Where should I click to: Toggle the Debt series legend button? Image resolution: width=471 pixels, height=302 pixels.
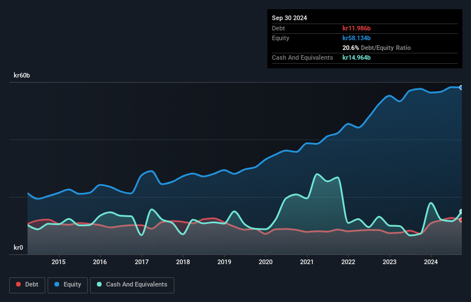[x=28, y=285]
